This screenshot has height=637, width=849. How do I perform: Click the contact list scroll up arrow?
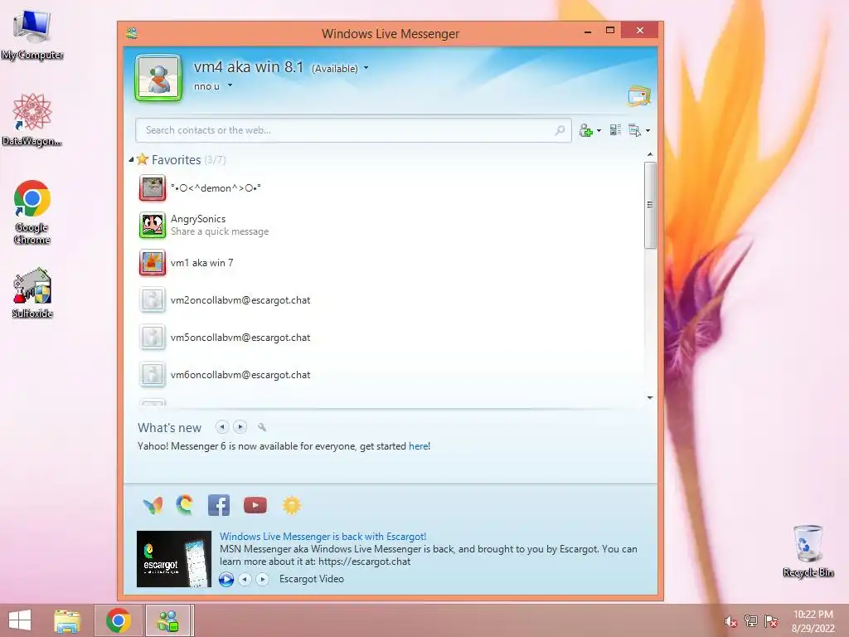tap(650, 155)
